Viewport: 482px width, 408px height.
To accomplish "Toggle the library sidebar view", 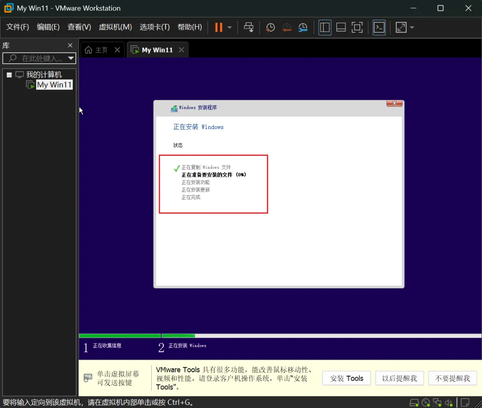I will 324,27.
